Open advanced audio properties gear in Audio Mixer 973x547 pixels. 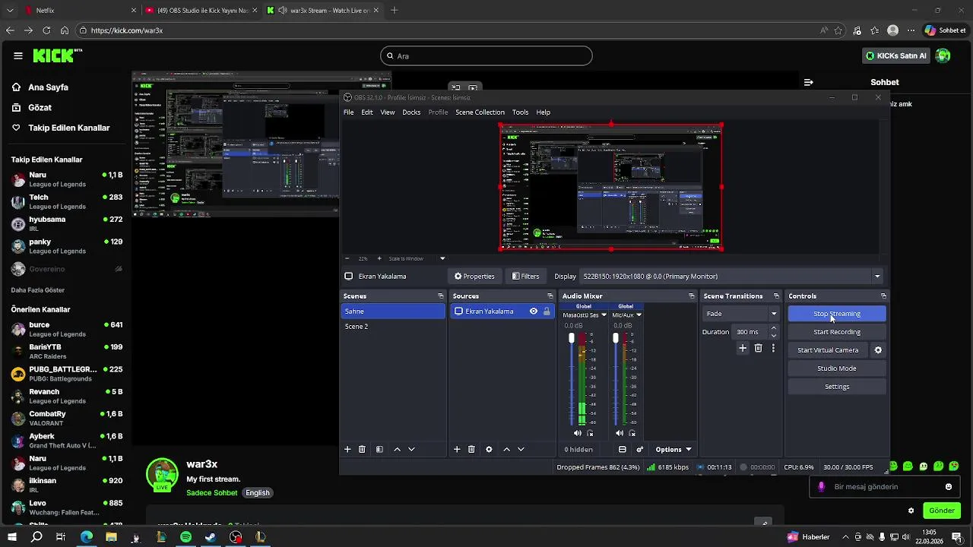coord(639,450)
